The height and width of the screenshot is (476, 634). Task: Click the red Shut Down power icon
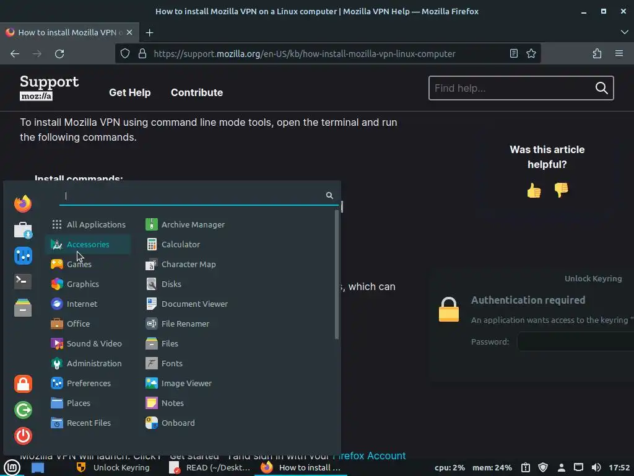coord(23,436)
